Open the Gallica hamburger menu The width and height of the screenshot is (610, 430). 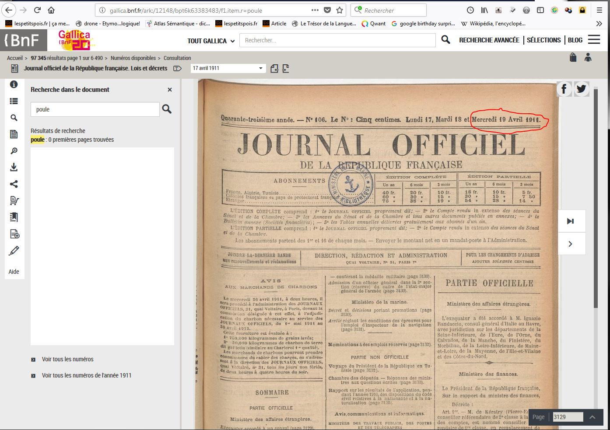point(594,40)
